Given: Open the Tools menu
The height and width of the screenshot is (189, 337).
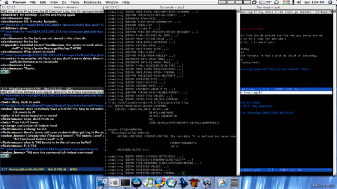Looking at the screenshot, I should [75, 2].
